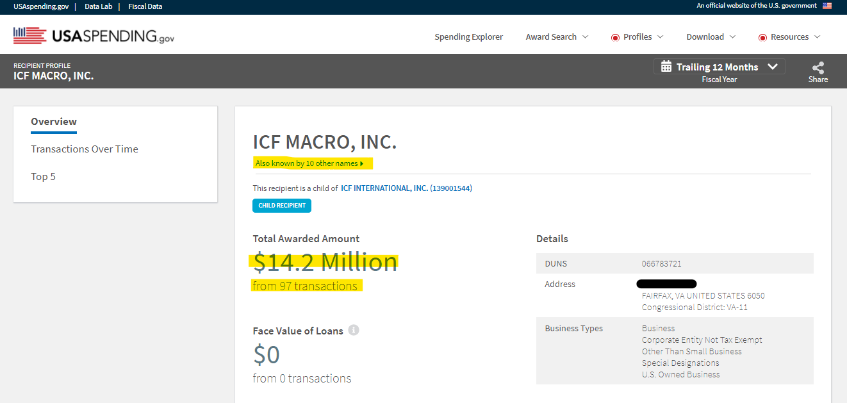
Task: Click the Fiscal Year label
Action: point(720,79)
